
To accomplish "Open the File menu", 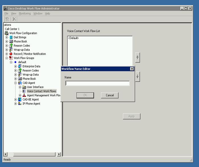I will (6, 13).
